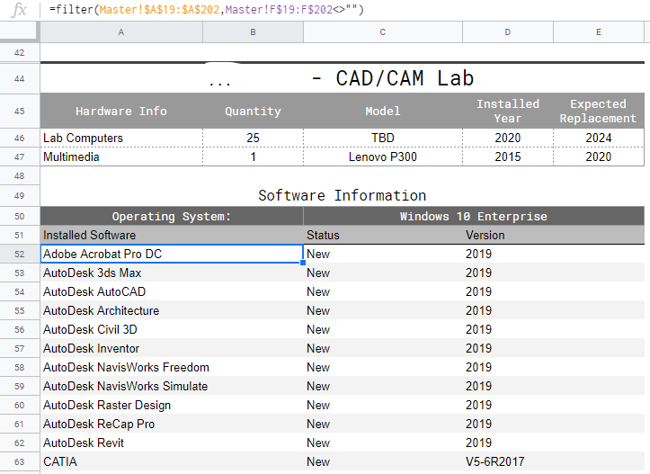This screenshot has width=650, height=474.
Task: Select the V5-6R2017 version cell
Action: 554,461
